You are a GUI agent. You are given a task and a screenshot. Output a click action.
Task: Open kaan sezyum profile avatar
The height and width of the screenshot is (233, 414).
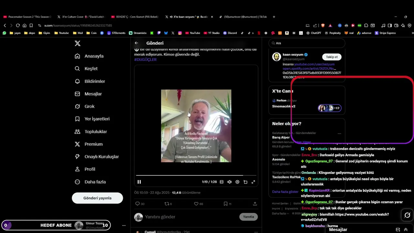(277, 57)
